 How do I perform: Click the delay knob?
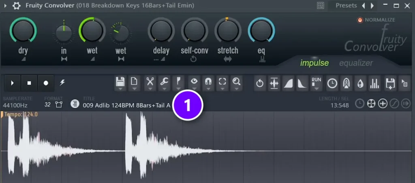161,30
